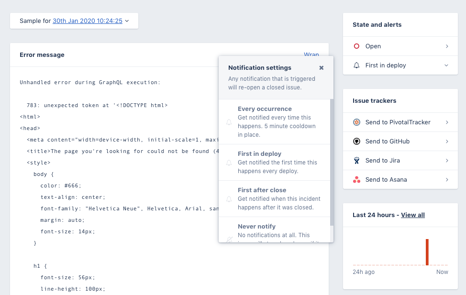The height and width of the screenshot is (295, 466).
Task: Click the Jira icon
Action: click(356, 160)
